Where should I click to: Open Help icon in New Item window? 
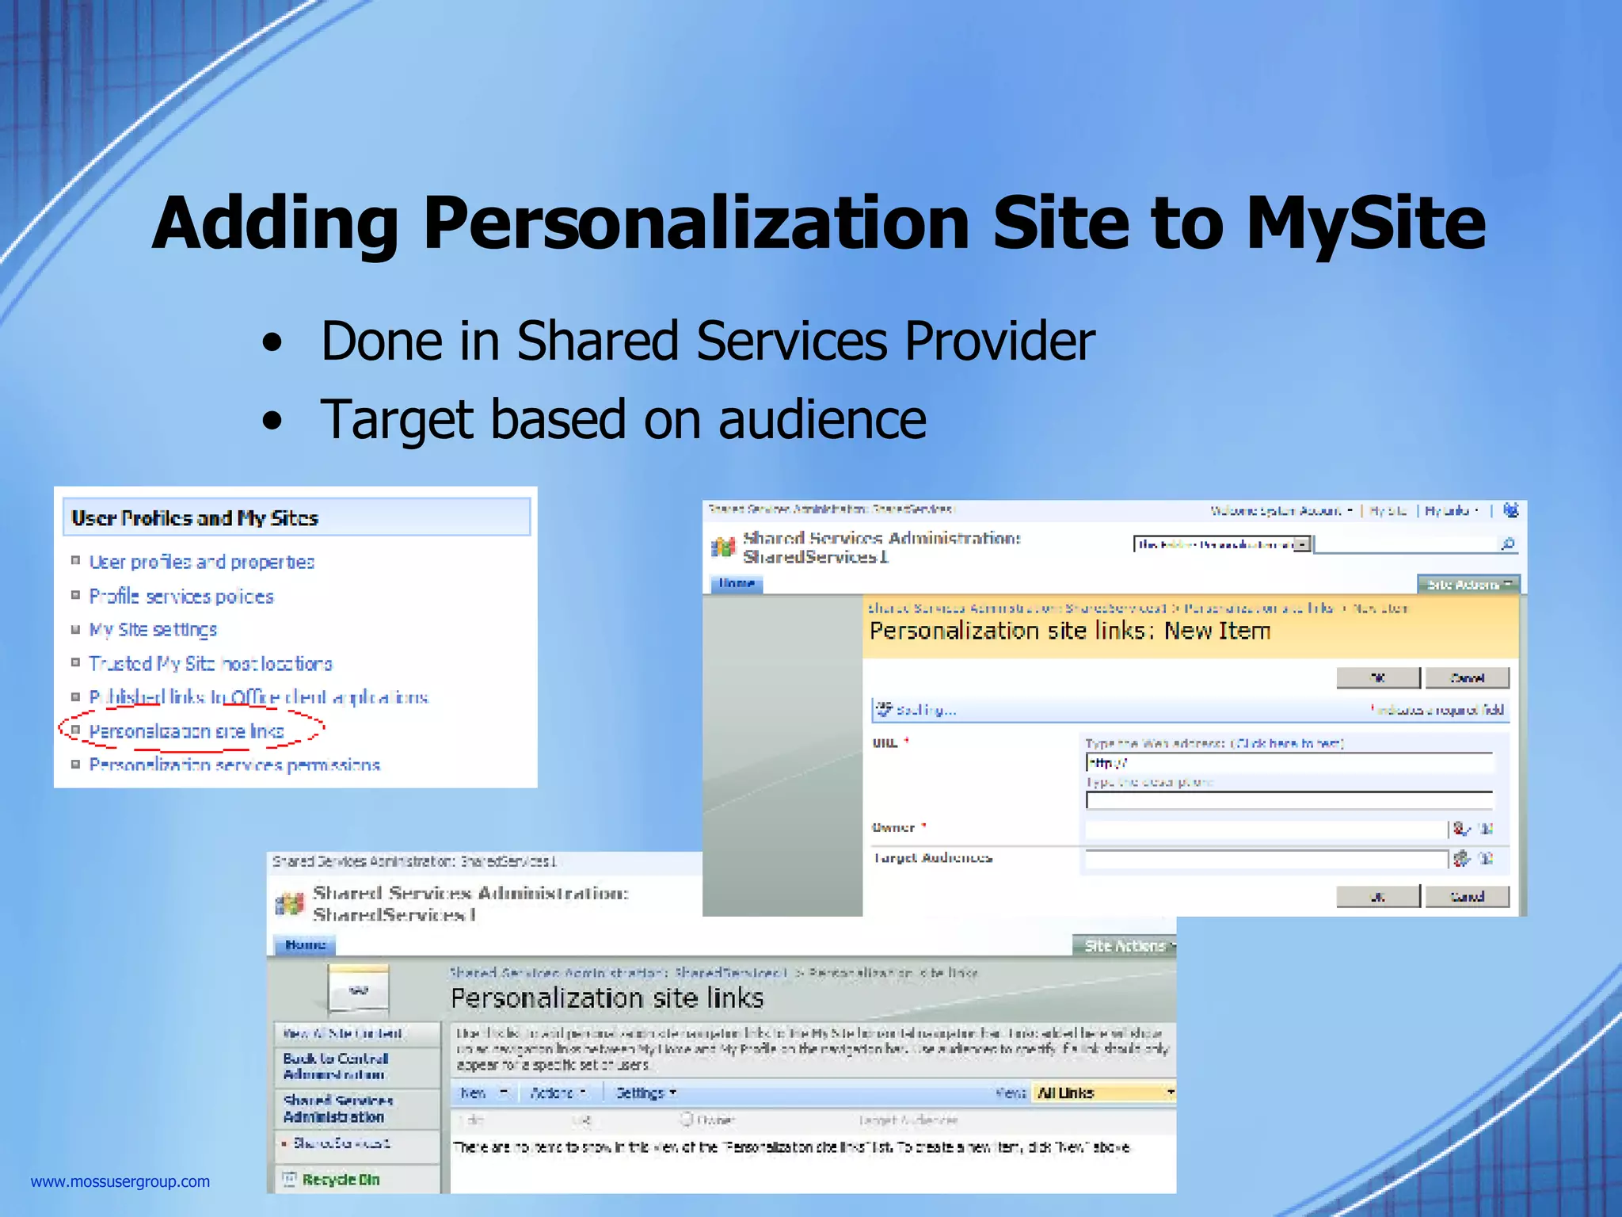click(1510, 510)
